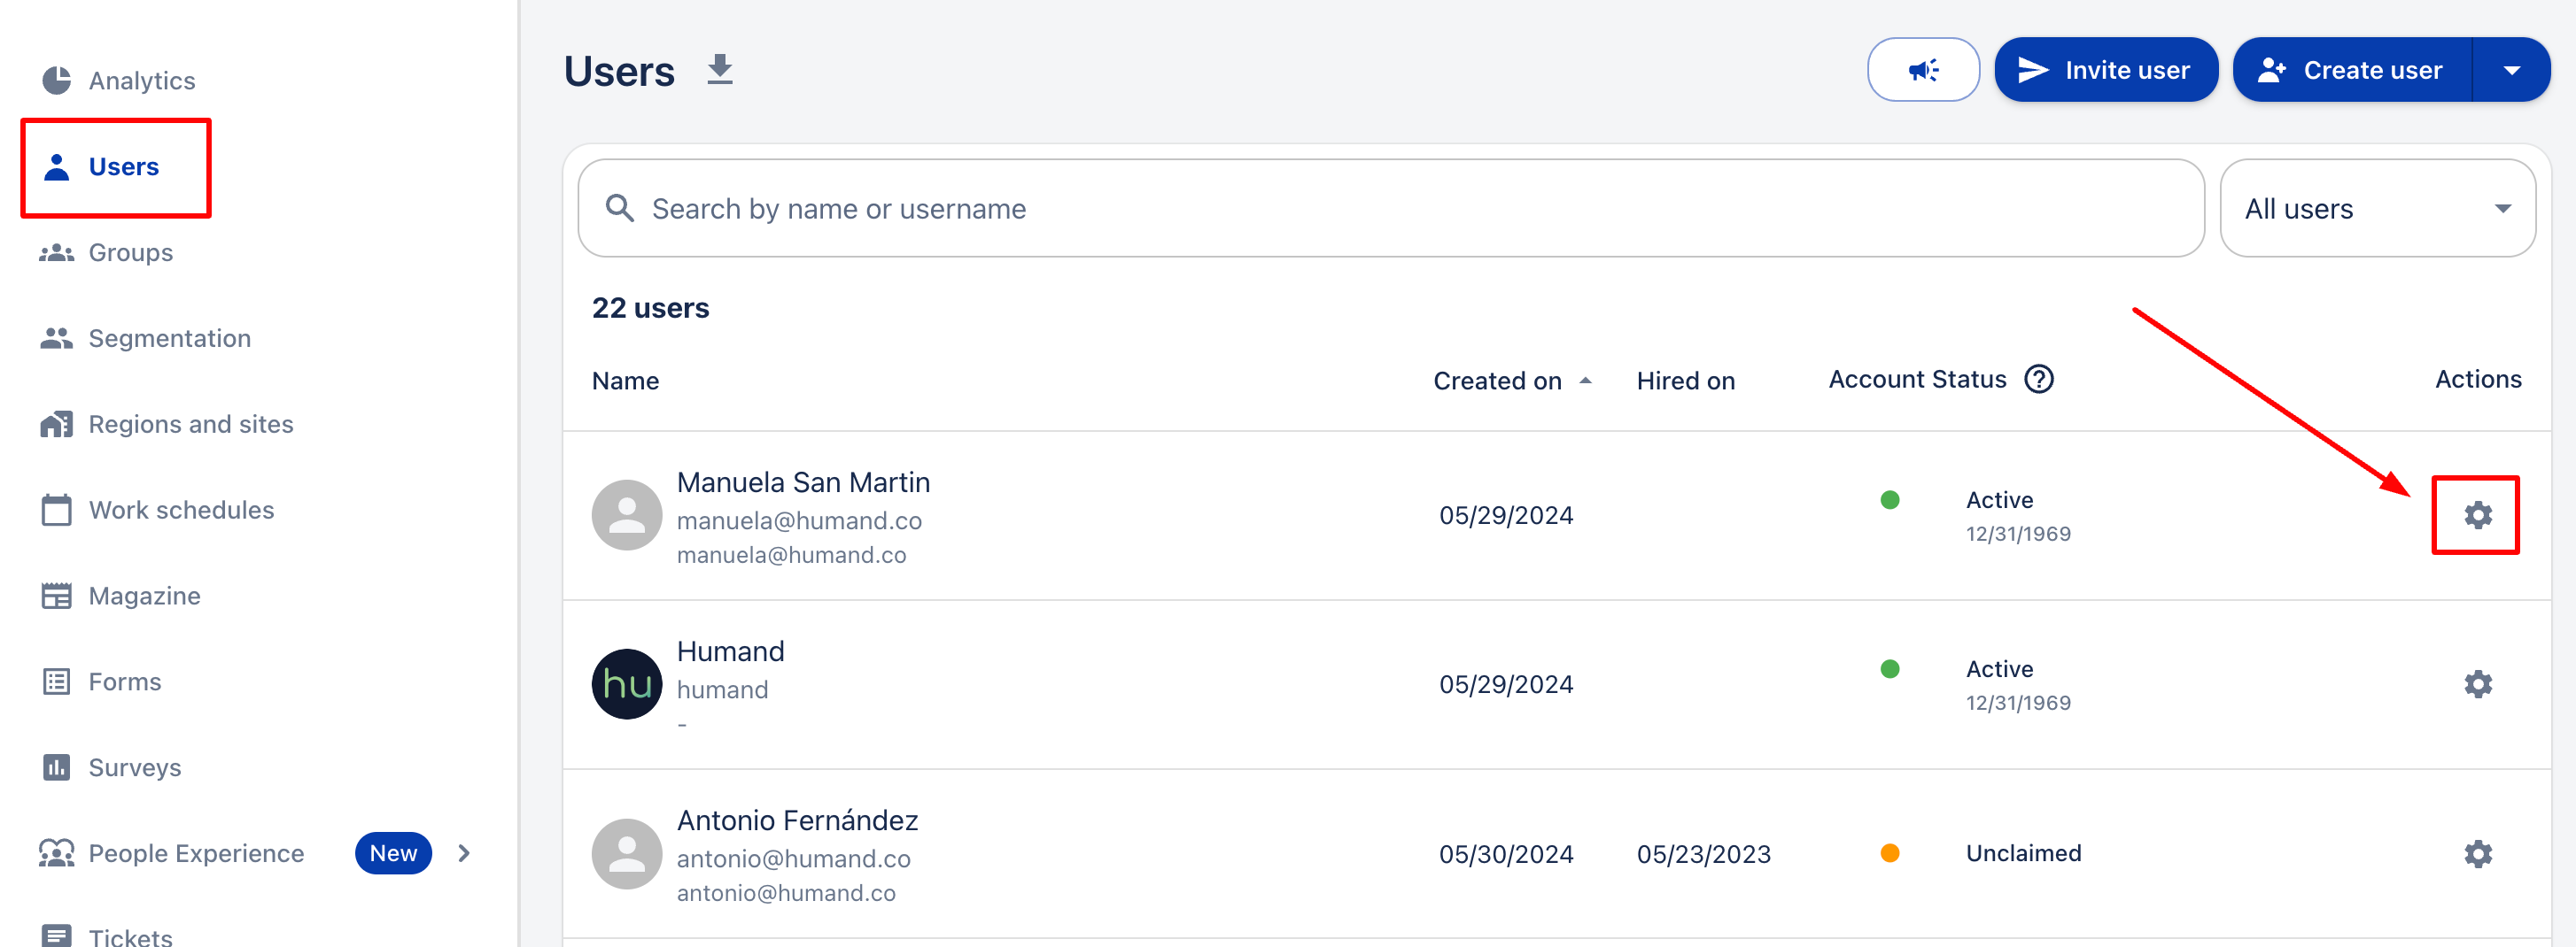This screenshot has width=2576, height=947.
Task: Focus the search by name field
Action: click(x=1400, y=209)
